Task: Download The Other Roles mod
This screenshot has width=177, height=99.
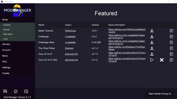Action: tap(152, 48)
